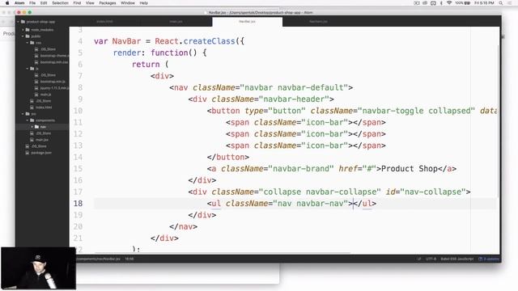Image resolution: width=518 pixels, height=291 pixels.
Task: Collapse the css folder arrow
Action: pos(28,43)
